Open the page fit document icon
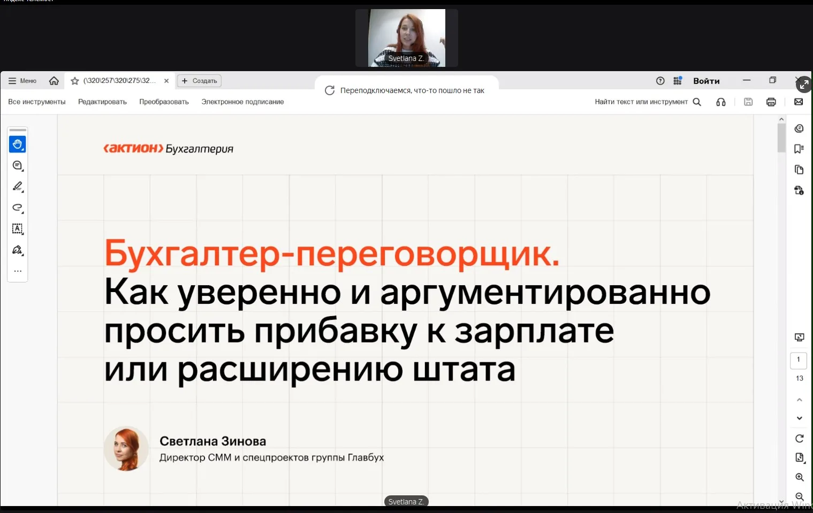The width and height of the screenshot is (813, 513). coord(799,457)
